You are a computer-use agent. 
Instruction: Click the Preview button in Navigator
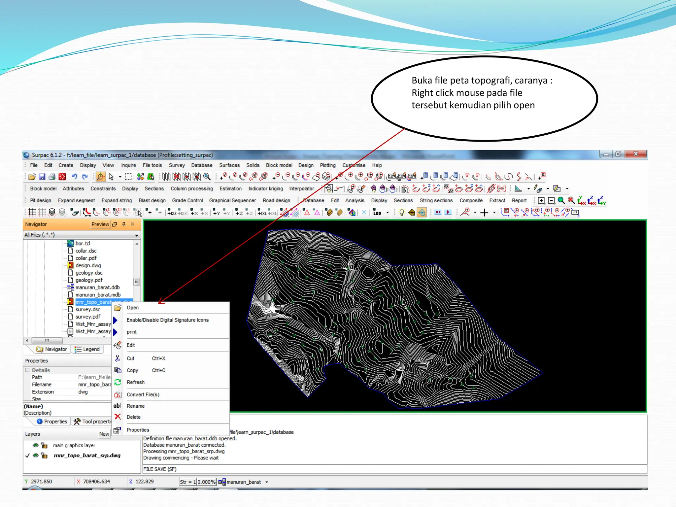coord(100,224)
